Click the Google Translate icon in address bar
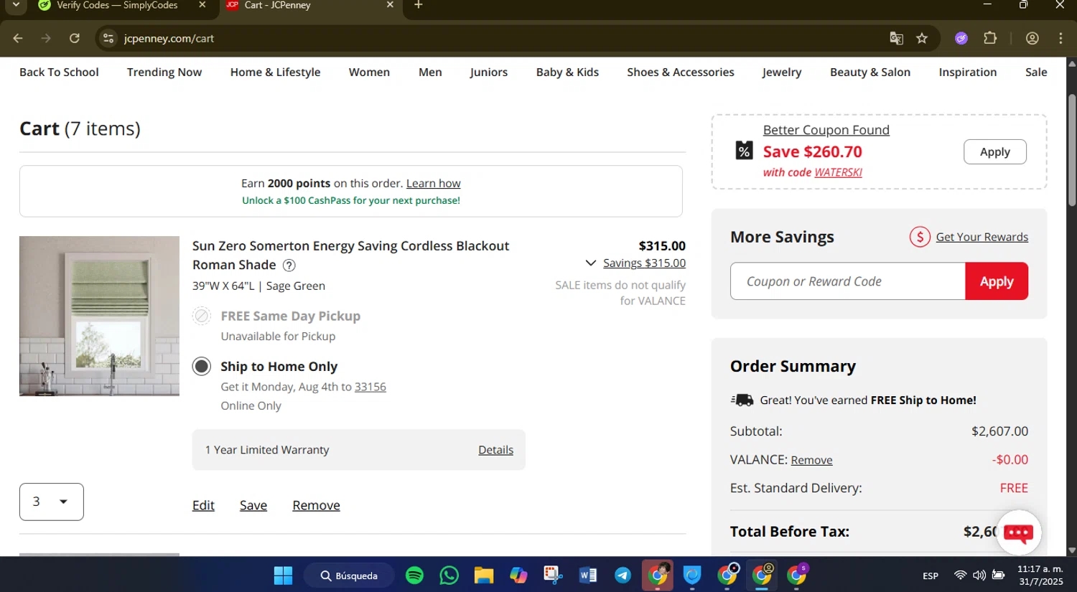 click(x=896, y=39)
